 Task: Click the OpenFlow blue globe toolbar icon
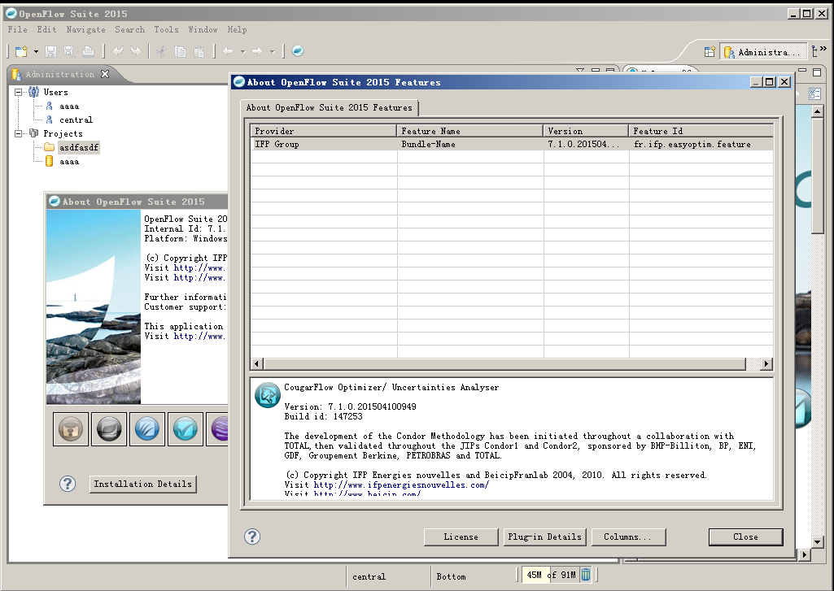[298, 51]
